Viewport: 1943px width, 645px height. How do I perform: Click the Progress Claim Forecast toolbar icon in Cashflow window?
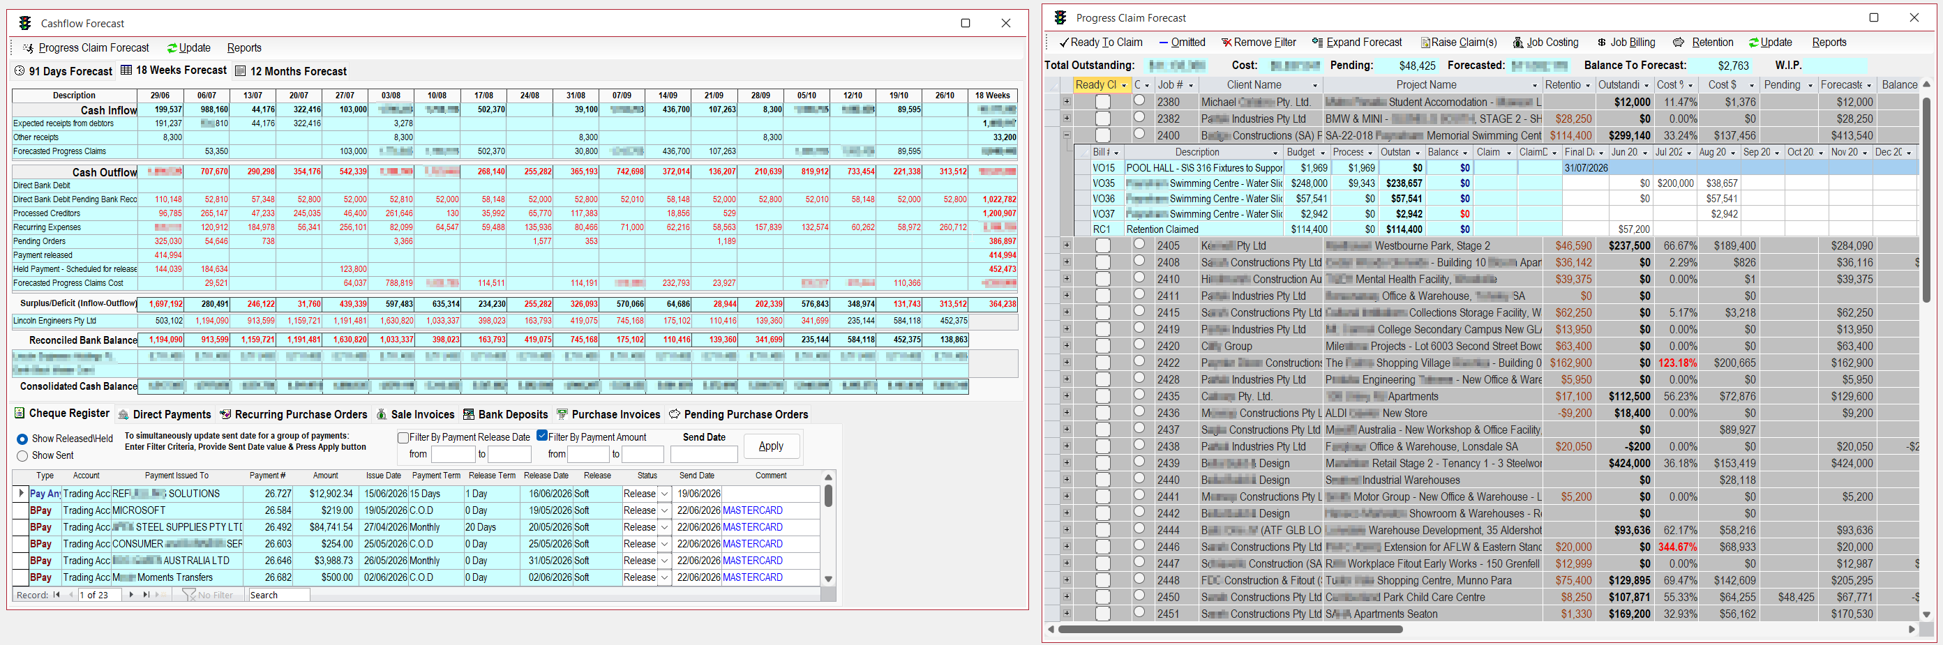[28, 48]
